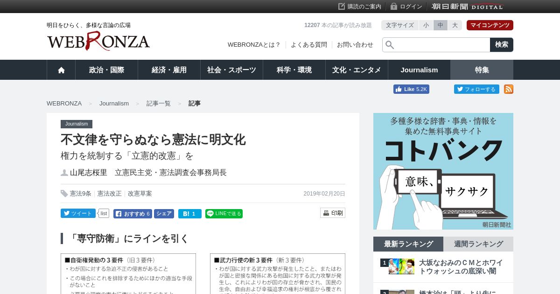Bookmark with Hatena B! button

pyautogui.click(x=190, y=214)
